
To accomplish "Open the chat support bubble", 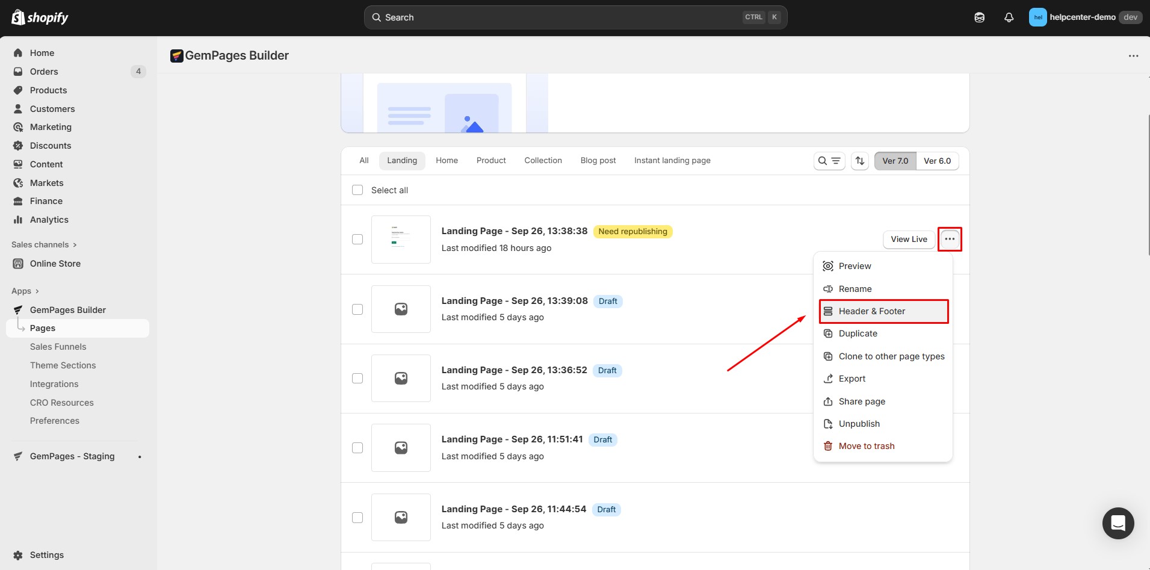I will 1118,523.
